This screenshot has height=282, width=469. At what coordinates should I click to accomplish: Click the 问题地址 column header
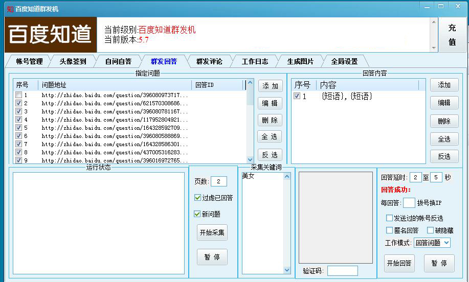[115, 85]
